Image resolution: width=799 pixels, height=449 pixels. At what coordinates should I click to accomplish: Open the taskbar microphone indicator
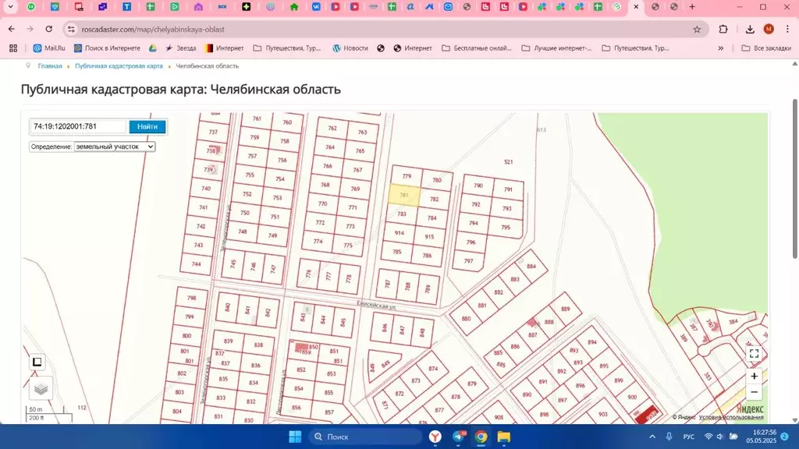point(669,437)
